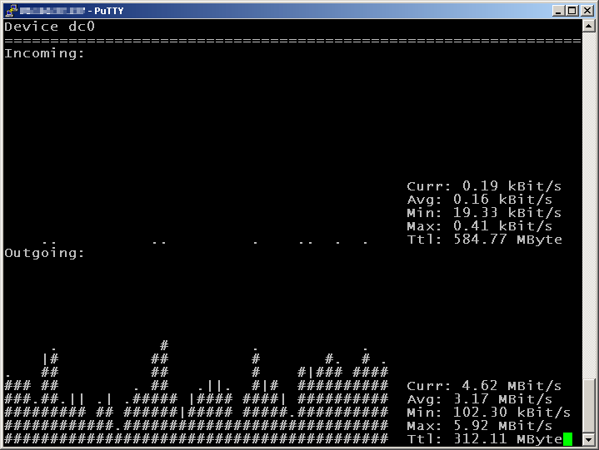This screenshot has width=599, height=450.
Task: Close the PuTTY window
Action: tap(587, 11)
